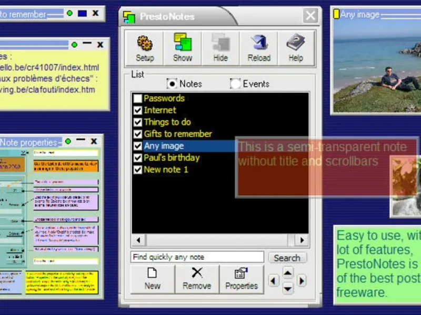Click blue square icon on 'to remember' note
Image resolution: width=421 pixels, height=315 pixels.
pos(82,13)
